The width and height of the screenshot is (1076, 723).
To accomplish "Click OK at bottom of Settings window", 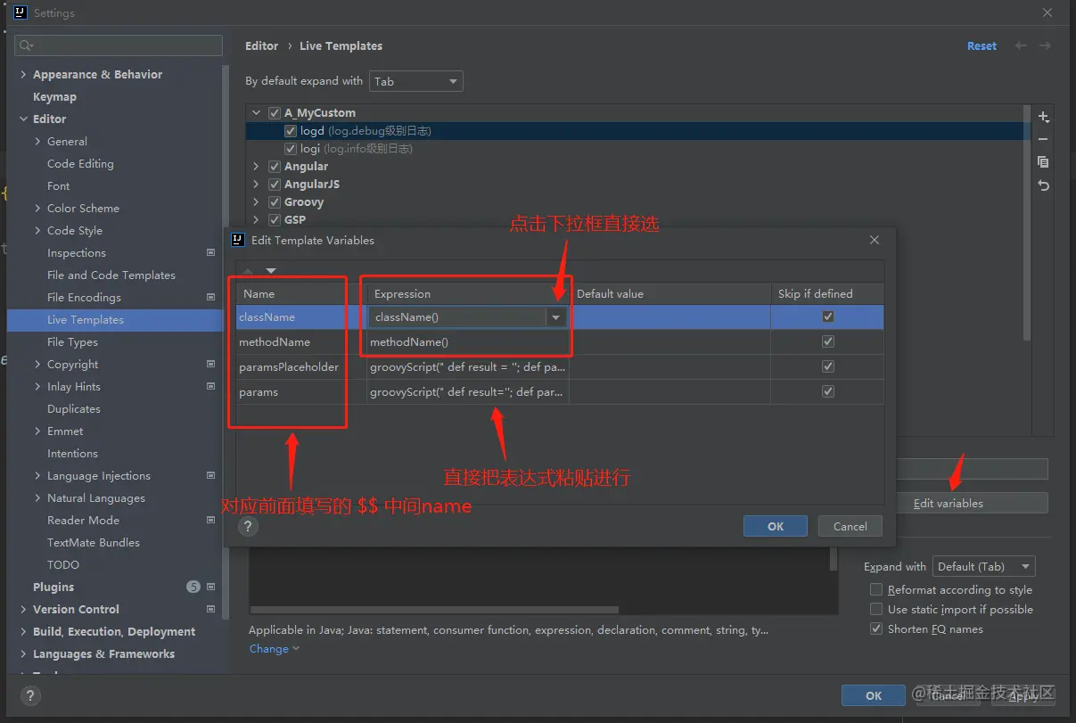I will coord(874,696).
